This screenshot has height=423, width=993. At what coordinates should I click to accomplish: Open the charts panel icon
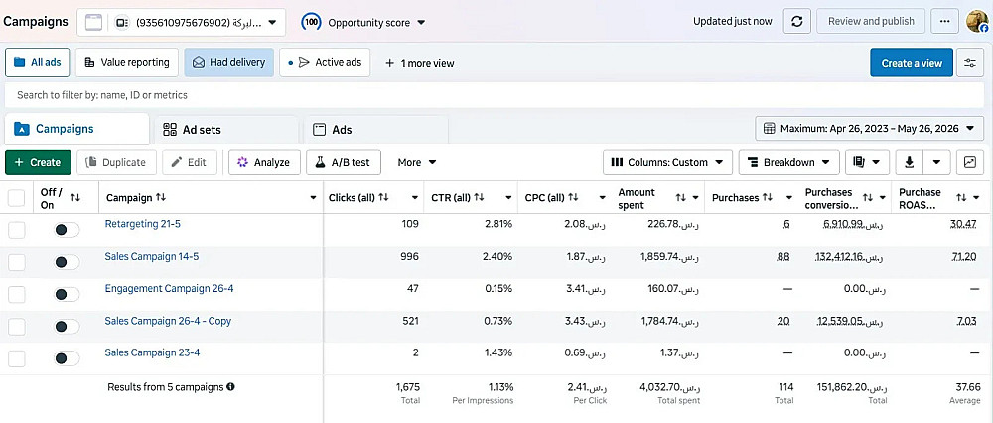(x=970, y=162)
